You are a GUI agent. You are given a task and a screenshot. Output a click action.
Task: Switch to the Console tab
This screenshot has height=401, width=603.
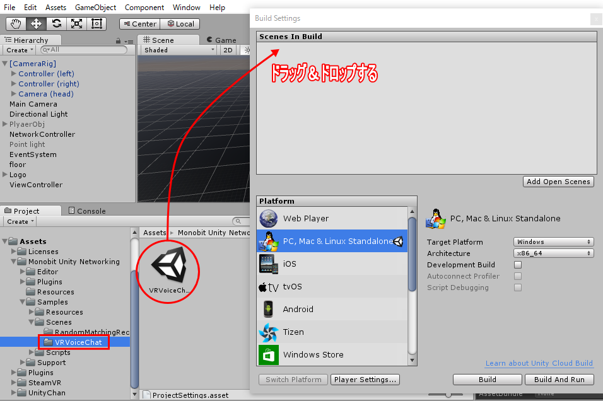pos(87,211)
